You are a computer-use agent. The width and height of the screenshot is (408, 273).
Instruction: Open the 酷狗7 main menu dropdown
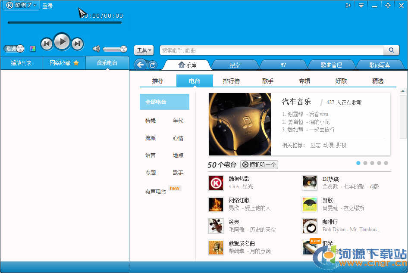tap(21, 5)
